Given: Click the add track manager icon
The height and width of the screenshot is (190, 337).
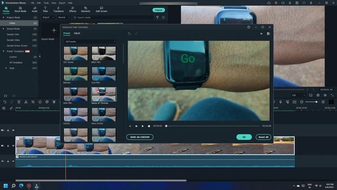Looking at the screenshot, I should [4, 108].
